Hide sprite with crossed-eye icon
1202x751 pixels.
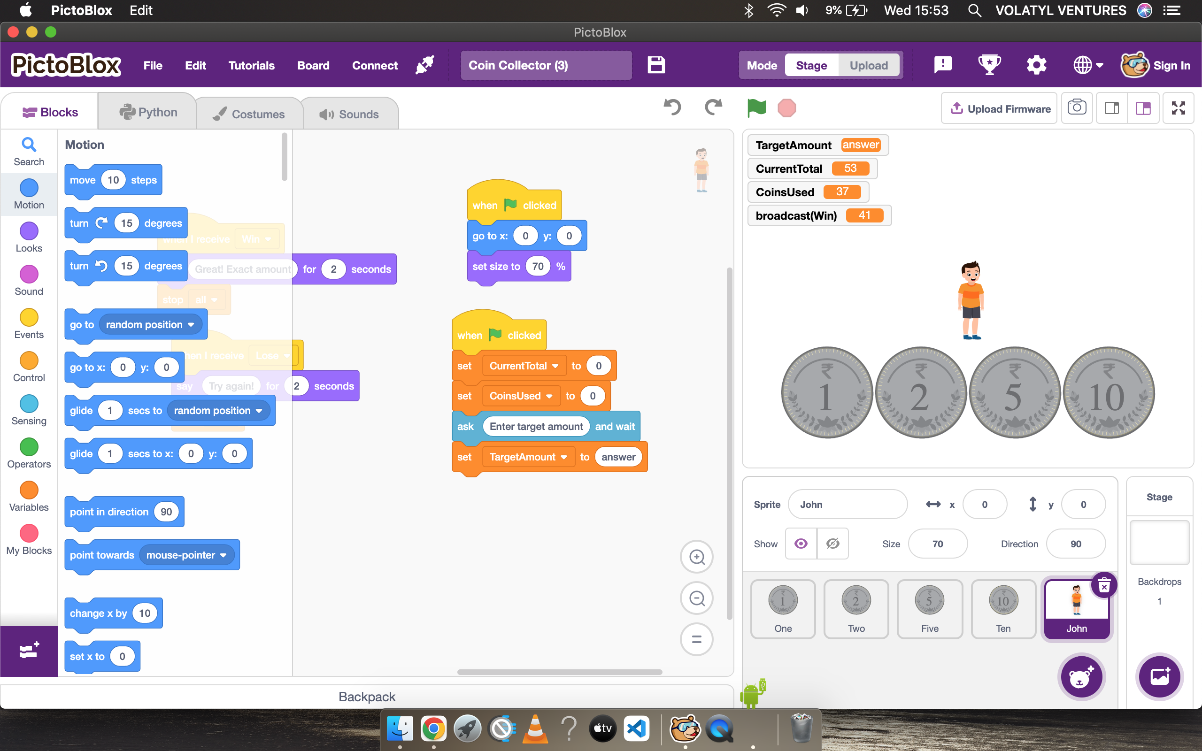(833, 544)
